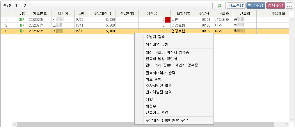
Task: Select 수납자 검색 in context menu
Action: click(x=155, y=37)
